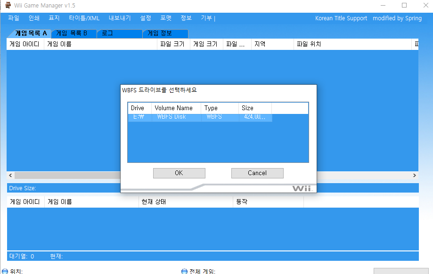This screenshot has width=433, height=274.
Task: Click the 대기열: 0 status text
Action: pos(22,256)
